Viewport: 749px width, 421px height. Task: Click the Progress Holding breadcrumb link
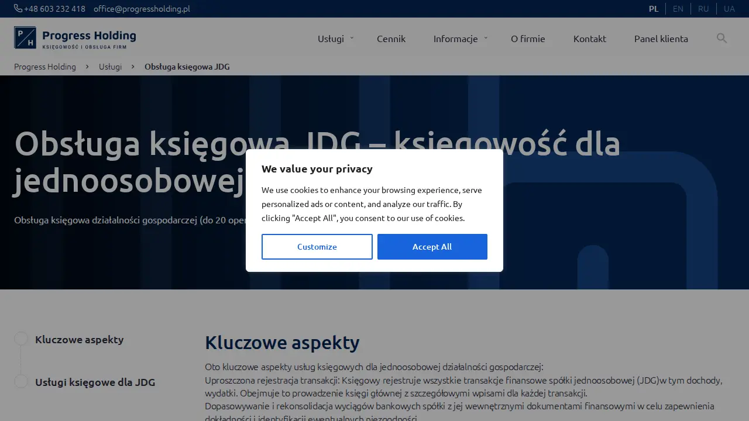45,67
